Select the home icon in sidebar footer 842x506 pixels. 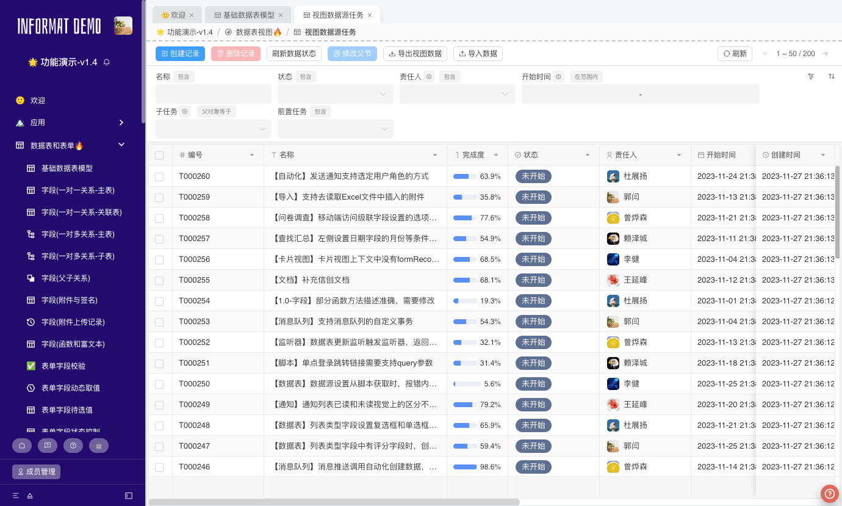pos(22,446)
